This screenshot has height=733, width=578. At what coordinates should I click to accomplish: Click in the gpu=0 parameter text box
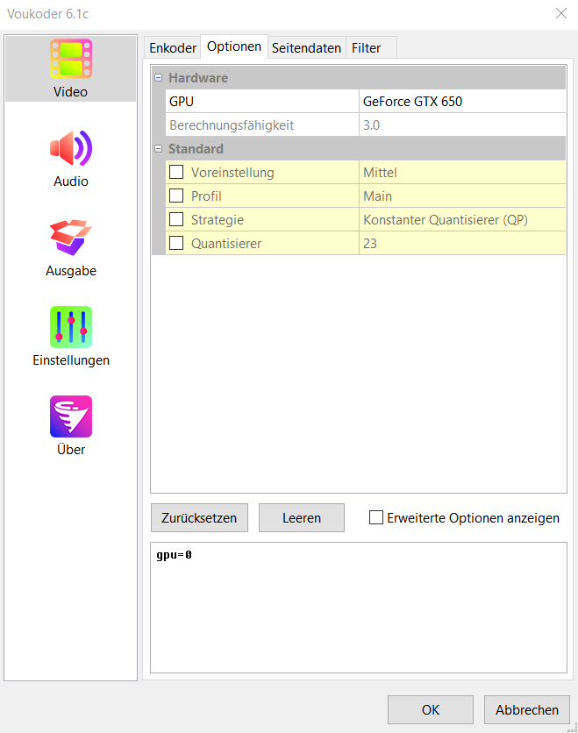[x=358, y=607]
